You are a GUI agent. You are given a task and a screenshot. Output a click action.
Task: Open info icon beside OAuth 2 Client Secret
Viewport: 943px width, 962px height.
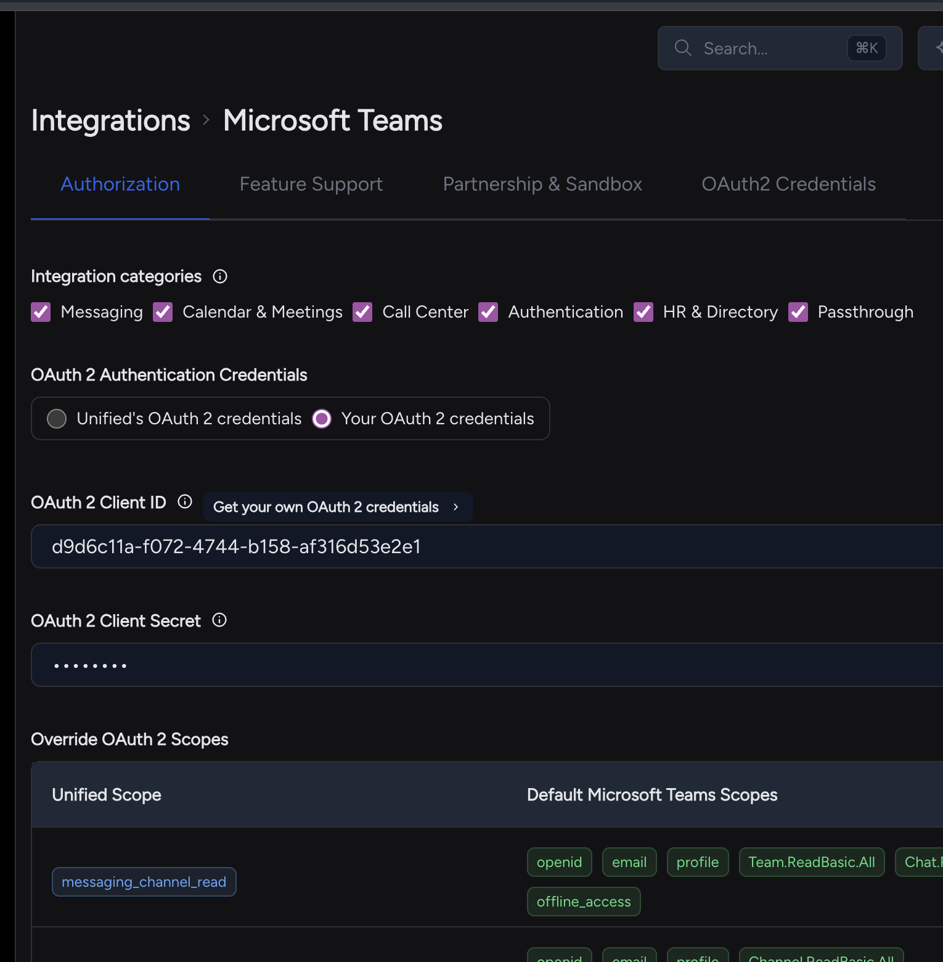pos(219,620)
